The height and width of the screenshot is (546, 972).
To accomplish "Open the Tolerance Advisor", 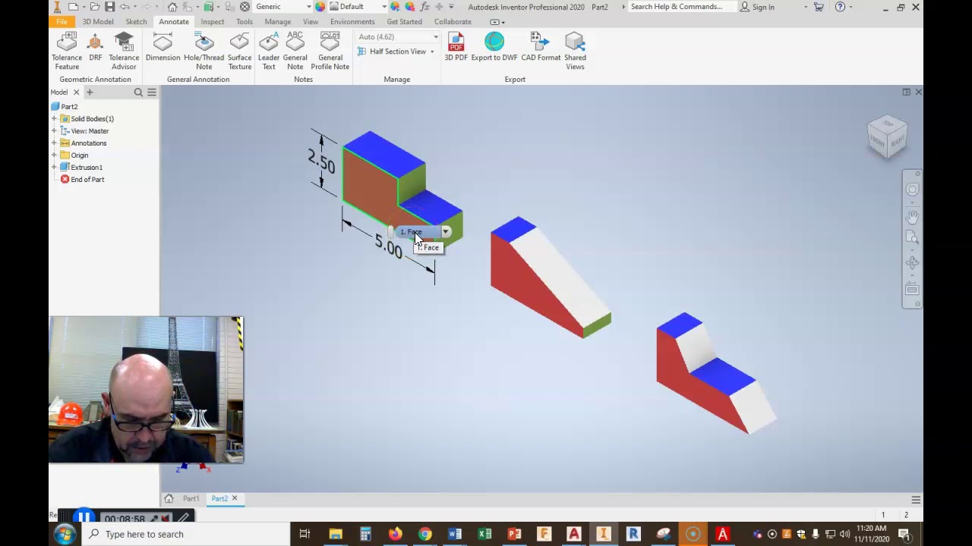I will pyautogui.click(x=124, y=52).
